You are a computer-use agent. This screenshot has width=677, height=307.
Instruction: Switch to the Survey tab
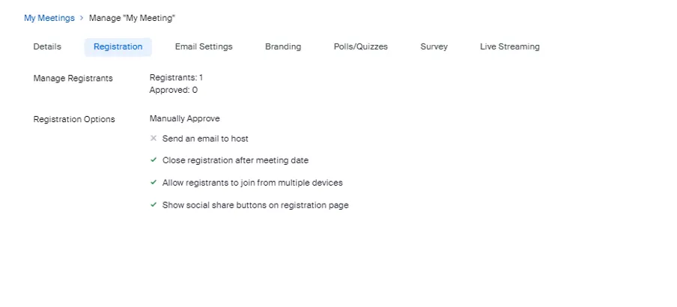(434, 46)
